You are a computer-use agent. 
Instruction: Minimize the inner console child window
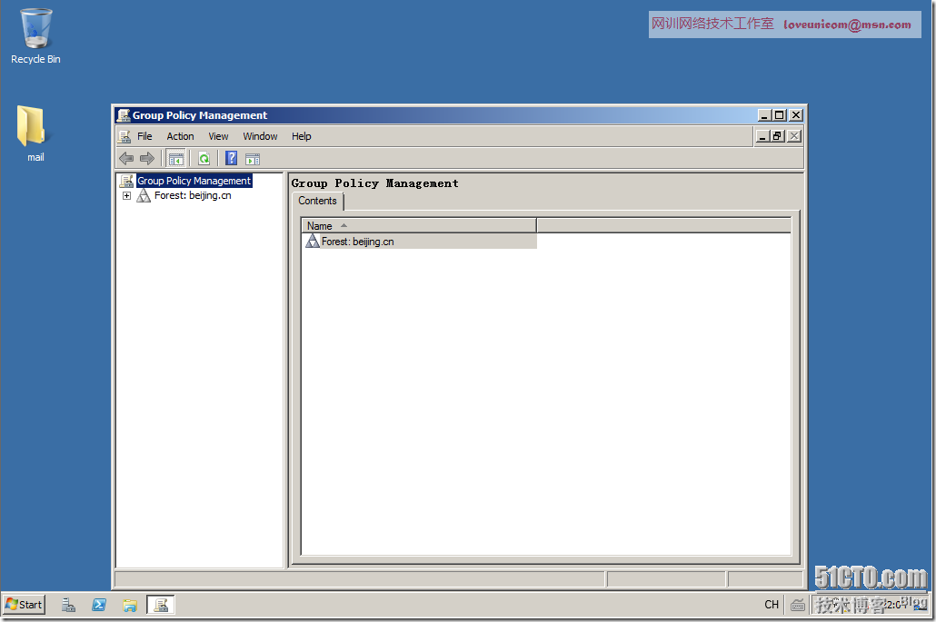pos(762,136)
